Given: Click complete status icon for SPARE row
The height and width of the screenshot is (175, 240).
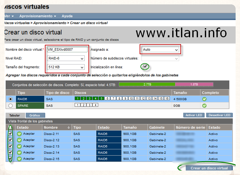Looking at the screenshot, I should (204, 106).
